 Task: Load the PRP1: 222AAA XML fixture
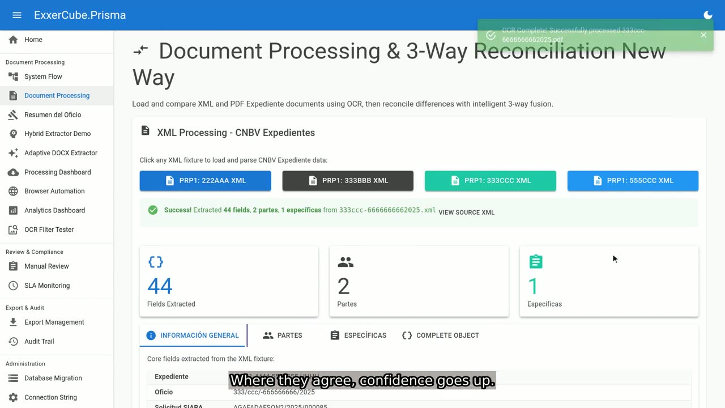click(206, 181)
